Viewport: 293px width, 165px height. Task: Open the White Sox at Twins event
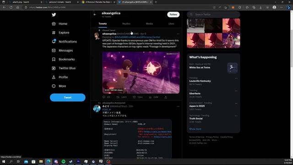[x=213, y=67]
